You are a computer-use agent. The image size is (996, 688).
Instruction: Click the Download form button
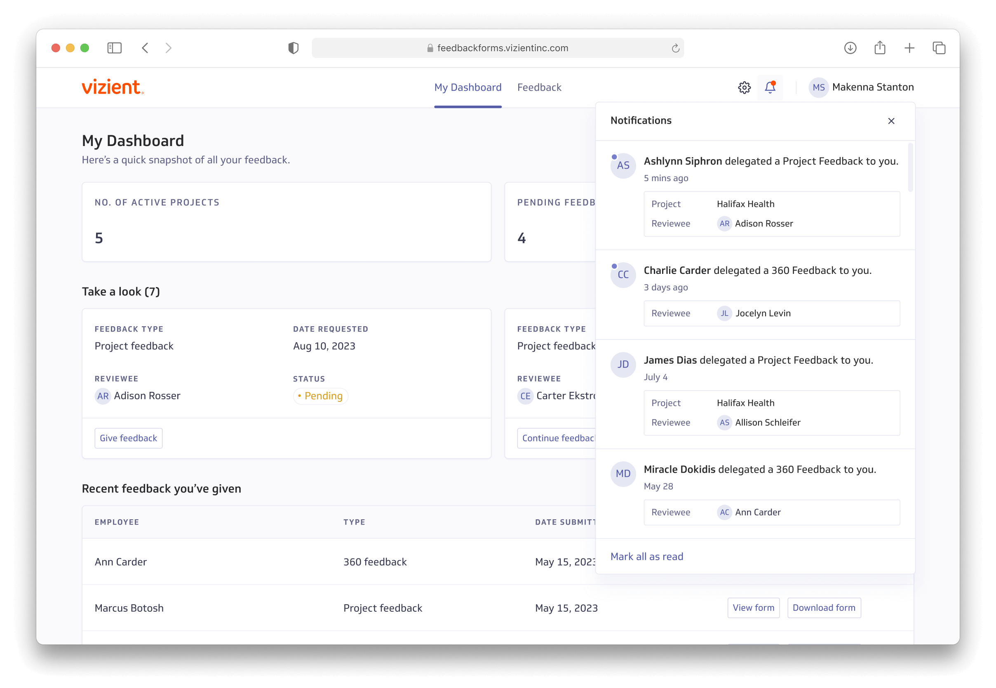pos(824,608)
